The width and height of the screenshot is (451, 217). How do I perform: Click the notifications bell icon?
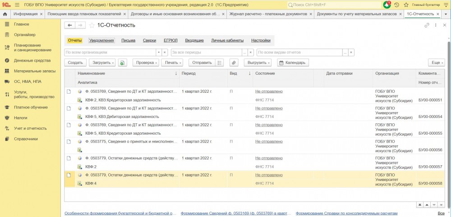coord(387,5)
